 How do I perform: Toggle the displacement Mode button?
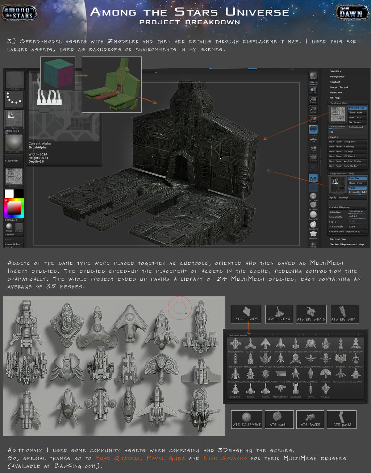[358, 188]
